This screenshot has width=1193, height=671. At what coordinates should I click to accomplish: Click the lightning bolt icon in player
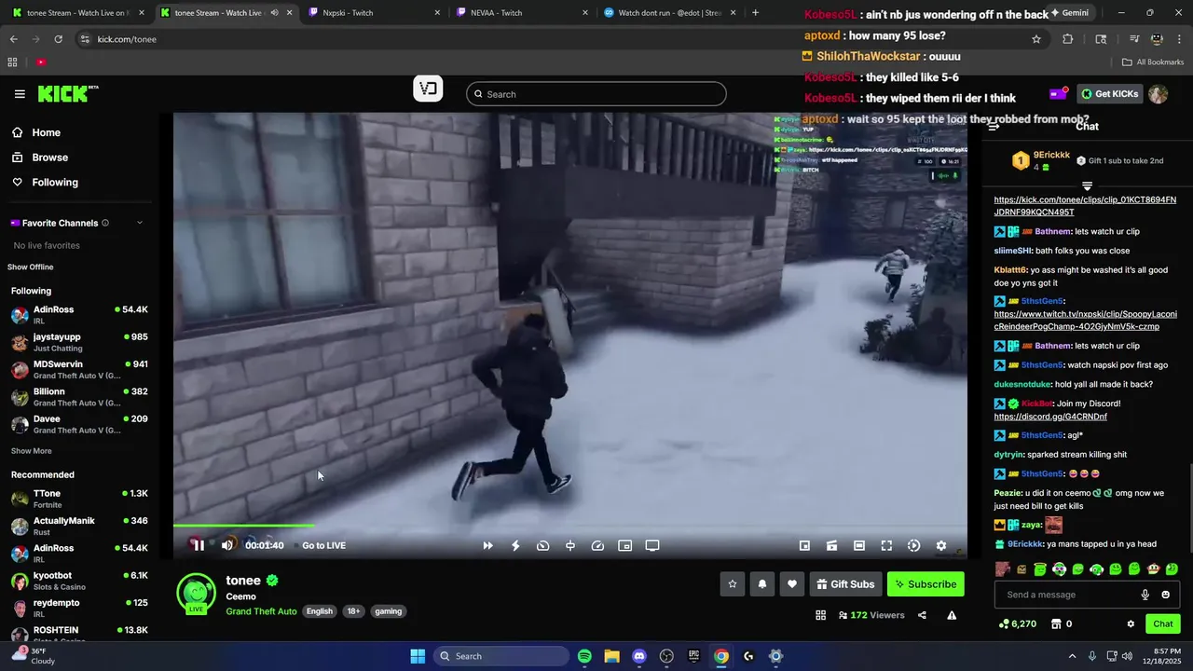point(515,545)
